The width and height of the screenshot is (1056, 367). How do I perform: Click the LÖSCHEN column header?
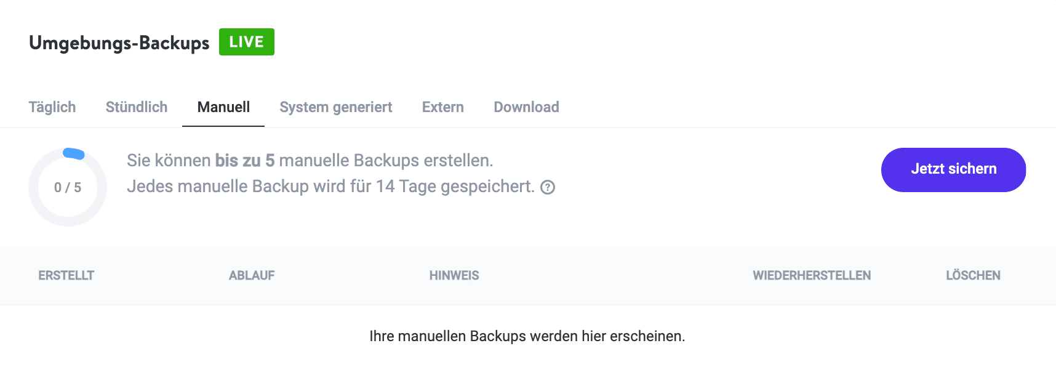[x=973, y=275]
